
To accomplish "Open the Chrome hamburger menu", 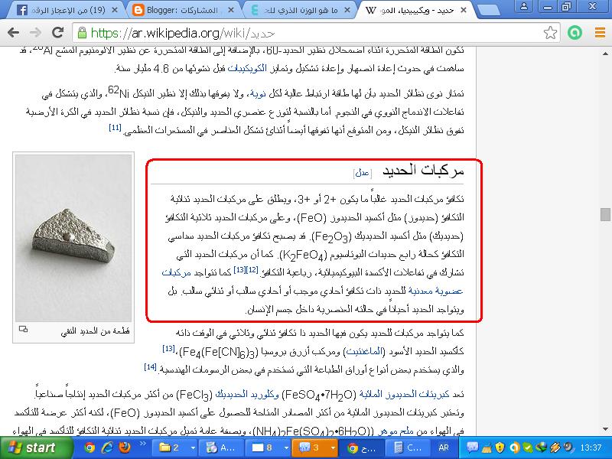I will coord(600,33).
